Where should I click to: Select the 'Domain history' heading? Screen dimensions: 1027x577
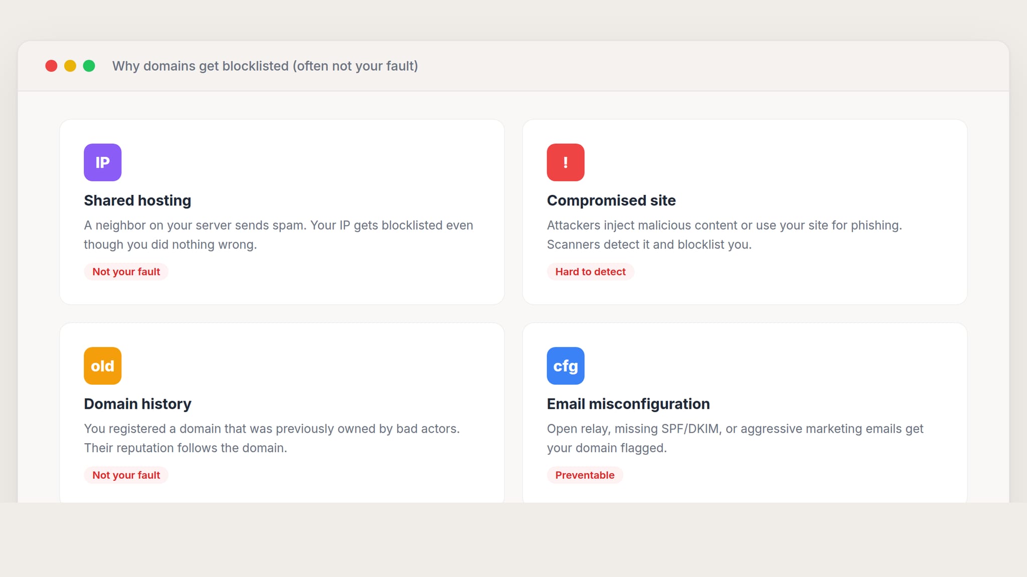pos(137,404)
